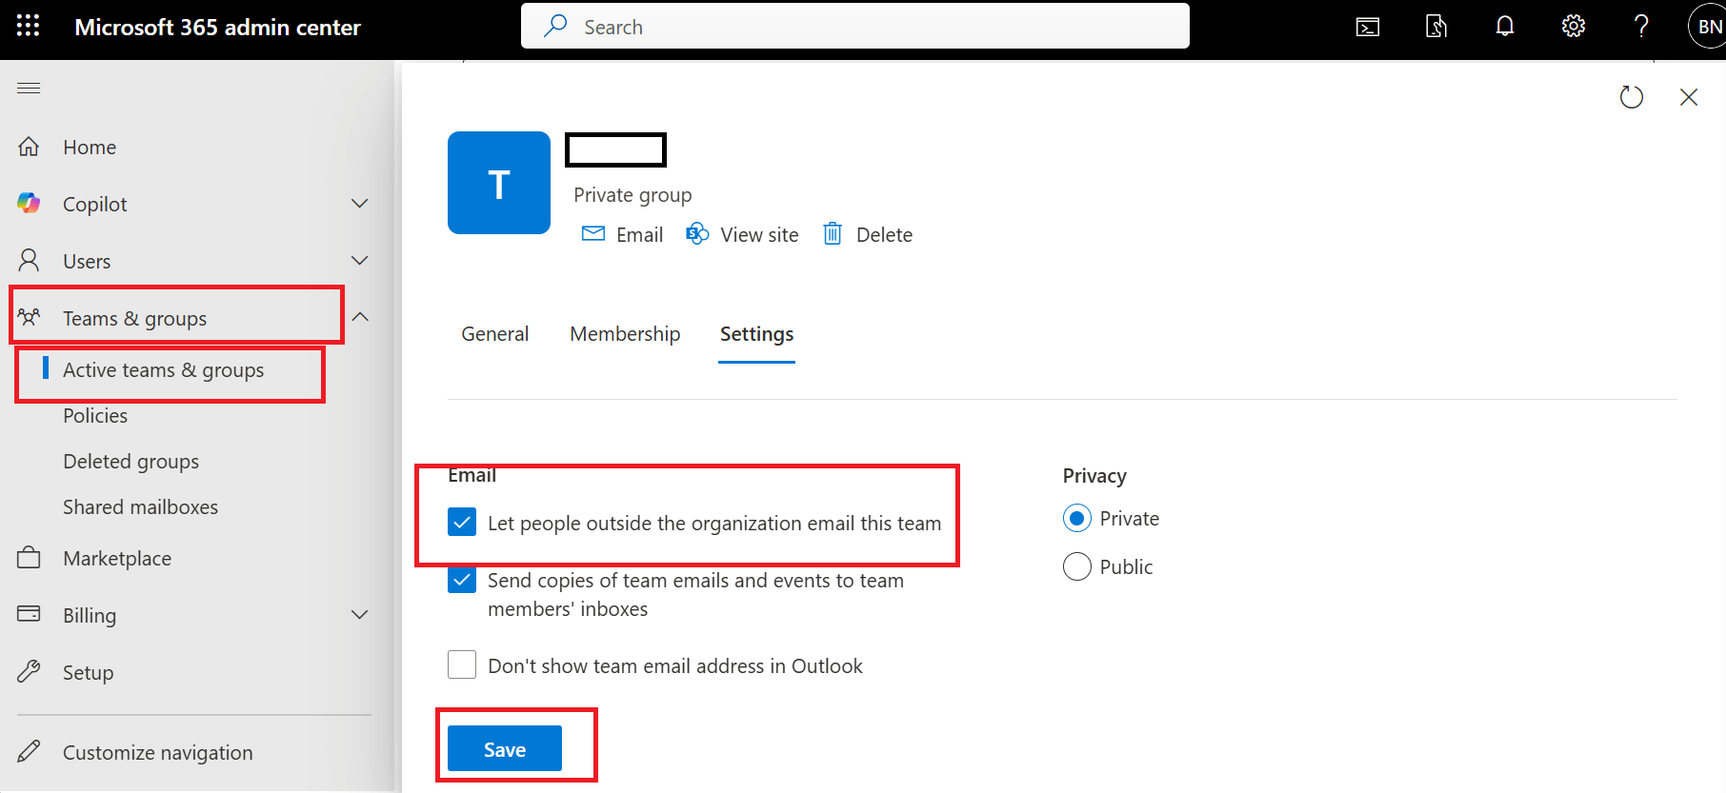Select the Private privacy option
The image size is (1726, 793).
coord(1077,519)
